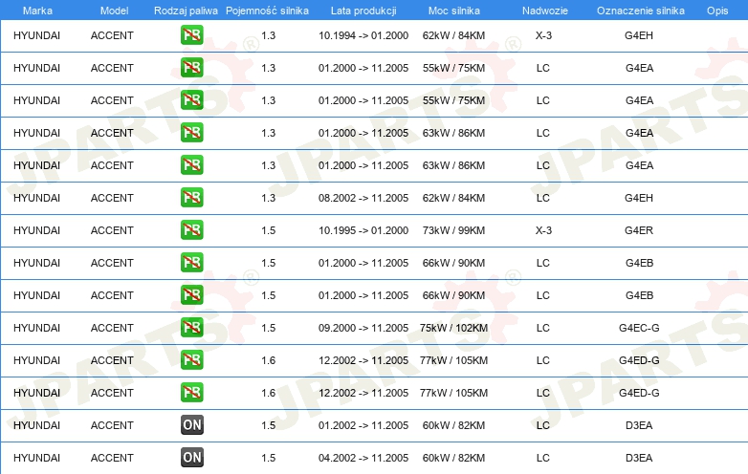Viewport: 748px width, 474px height.
Task: Click the PB icon in the 08.2002 G4EH row
Action: click(191, 198)
